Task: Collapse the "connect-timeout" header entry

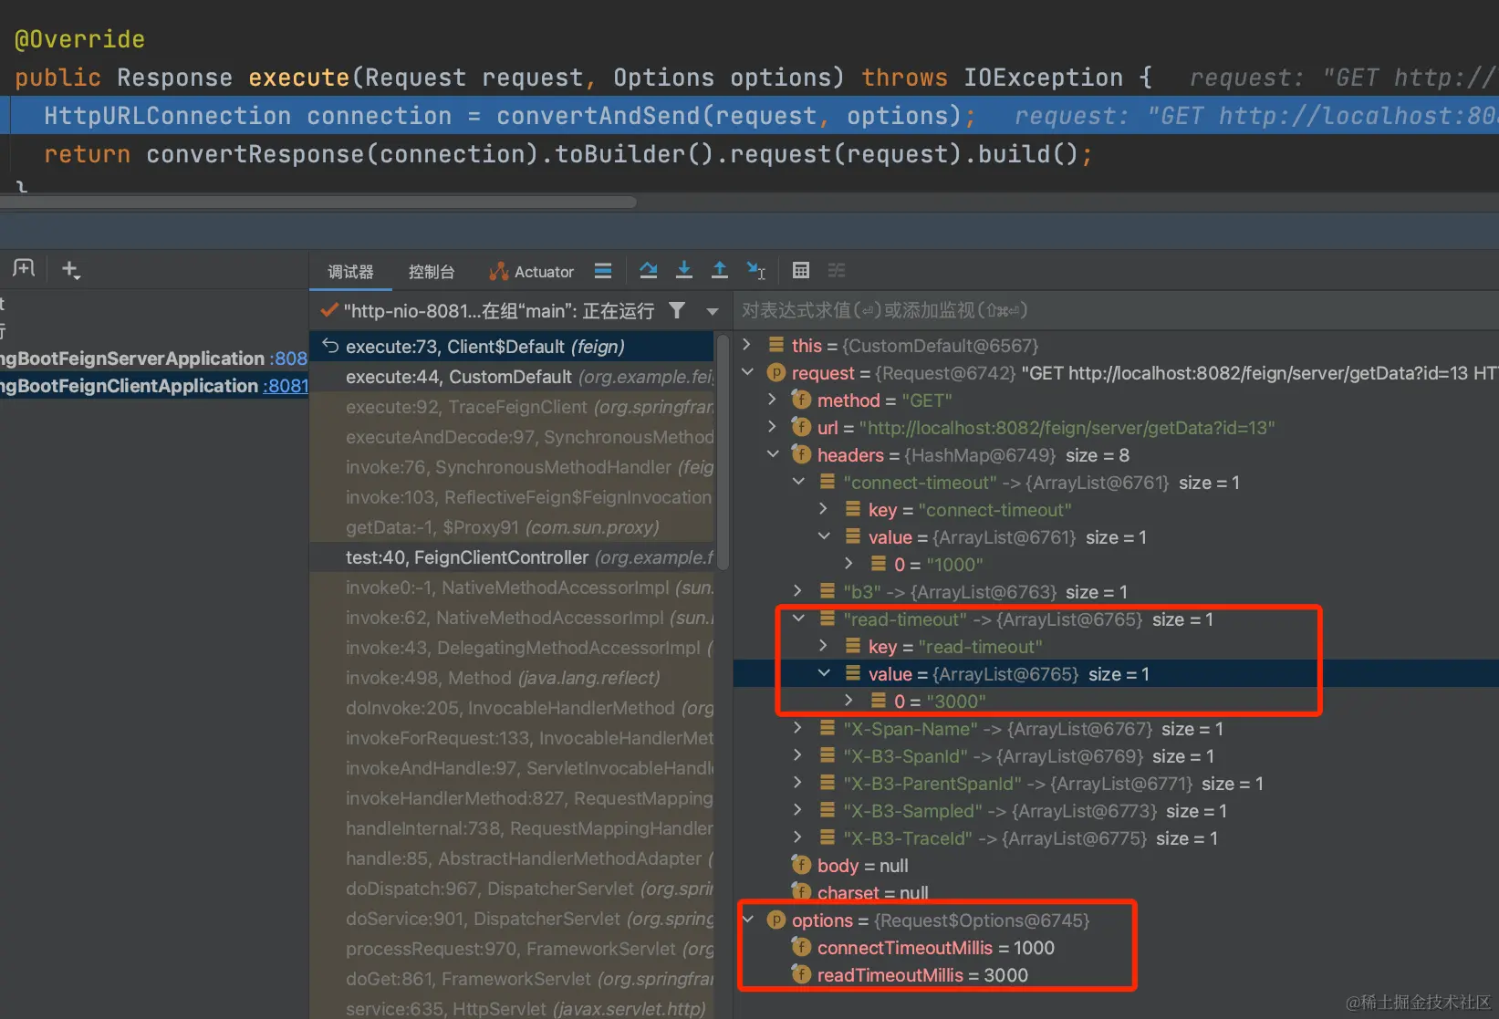Action: pyautogui.click(x=798, y=482)
